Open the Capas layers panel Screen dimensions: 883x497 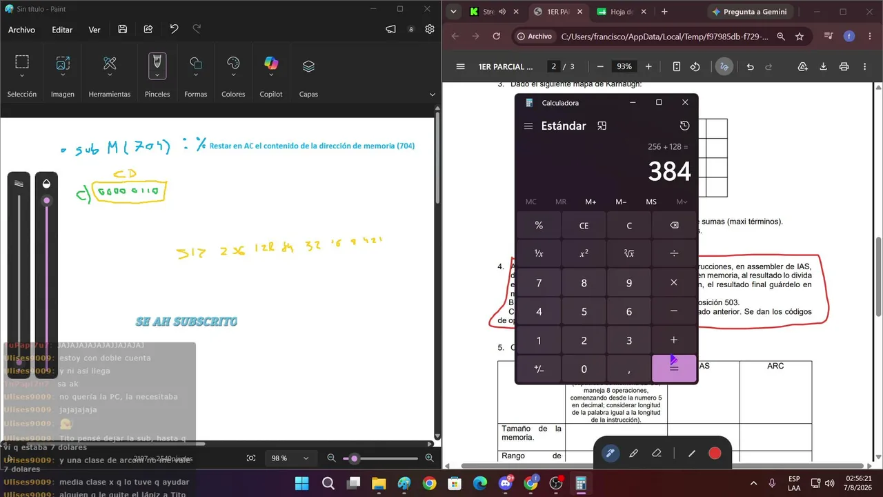tap(308, 66)
